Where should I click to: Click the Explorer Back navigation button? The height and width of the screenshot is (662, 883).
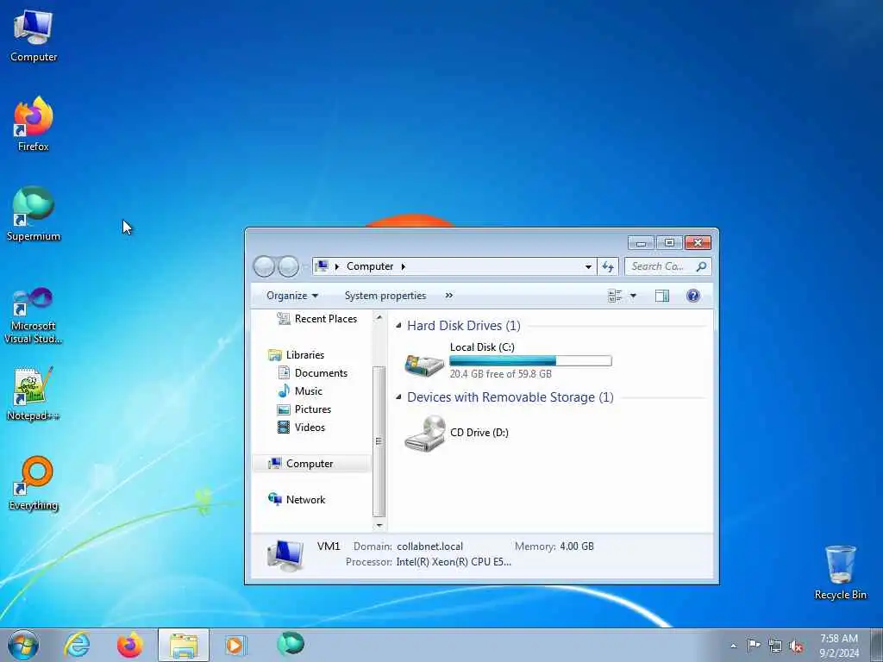click(x=264, y=266)
